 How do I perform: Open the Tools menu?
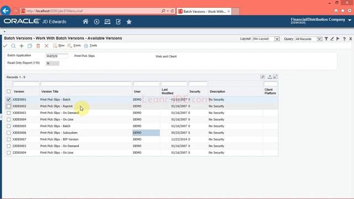point(91,45)
